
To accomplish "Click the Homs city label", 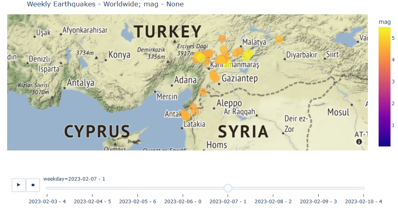I will click(x=216, y=145).
